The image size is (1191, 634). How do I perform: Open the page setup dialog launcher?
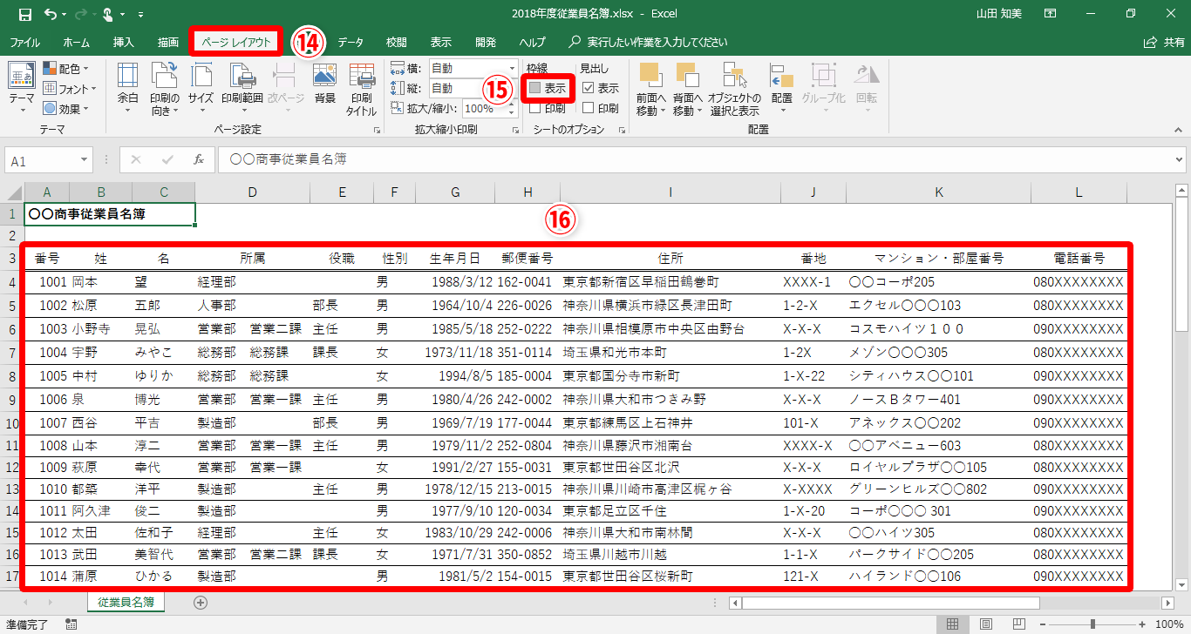(378, 130)
